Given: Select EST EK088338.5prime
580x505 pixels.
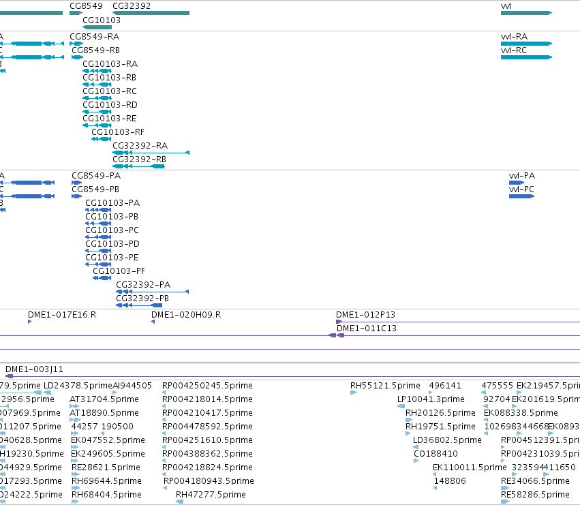Looking at the screenshot, I should [x=521, y=413].
